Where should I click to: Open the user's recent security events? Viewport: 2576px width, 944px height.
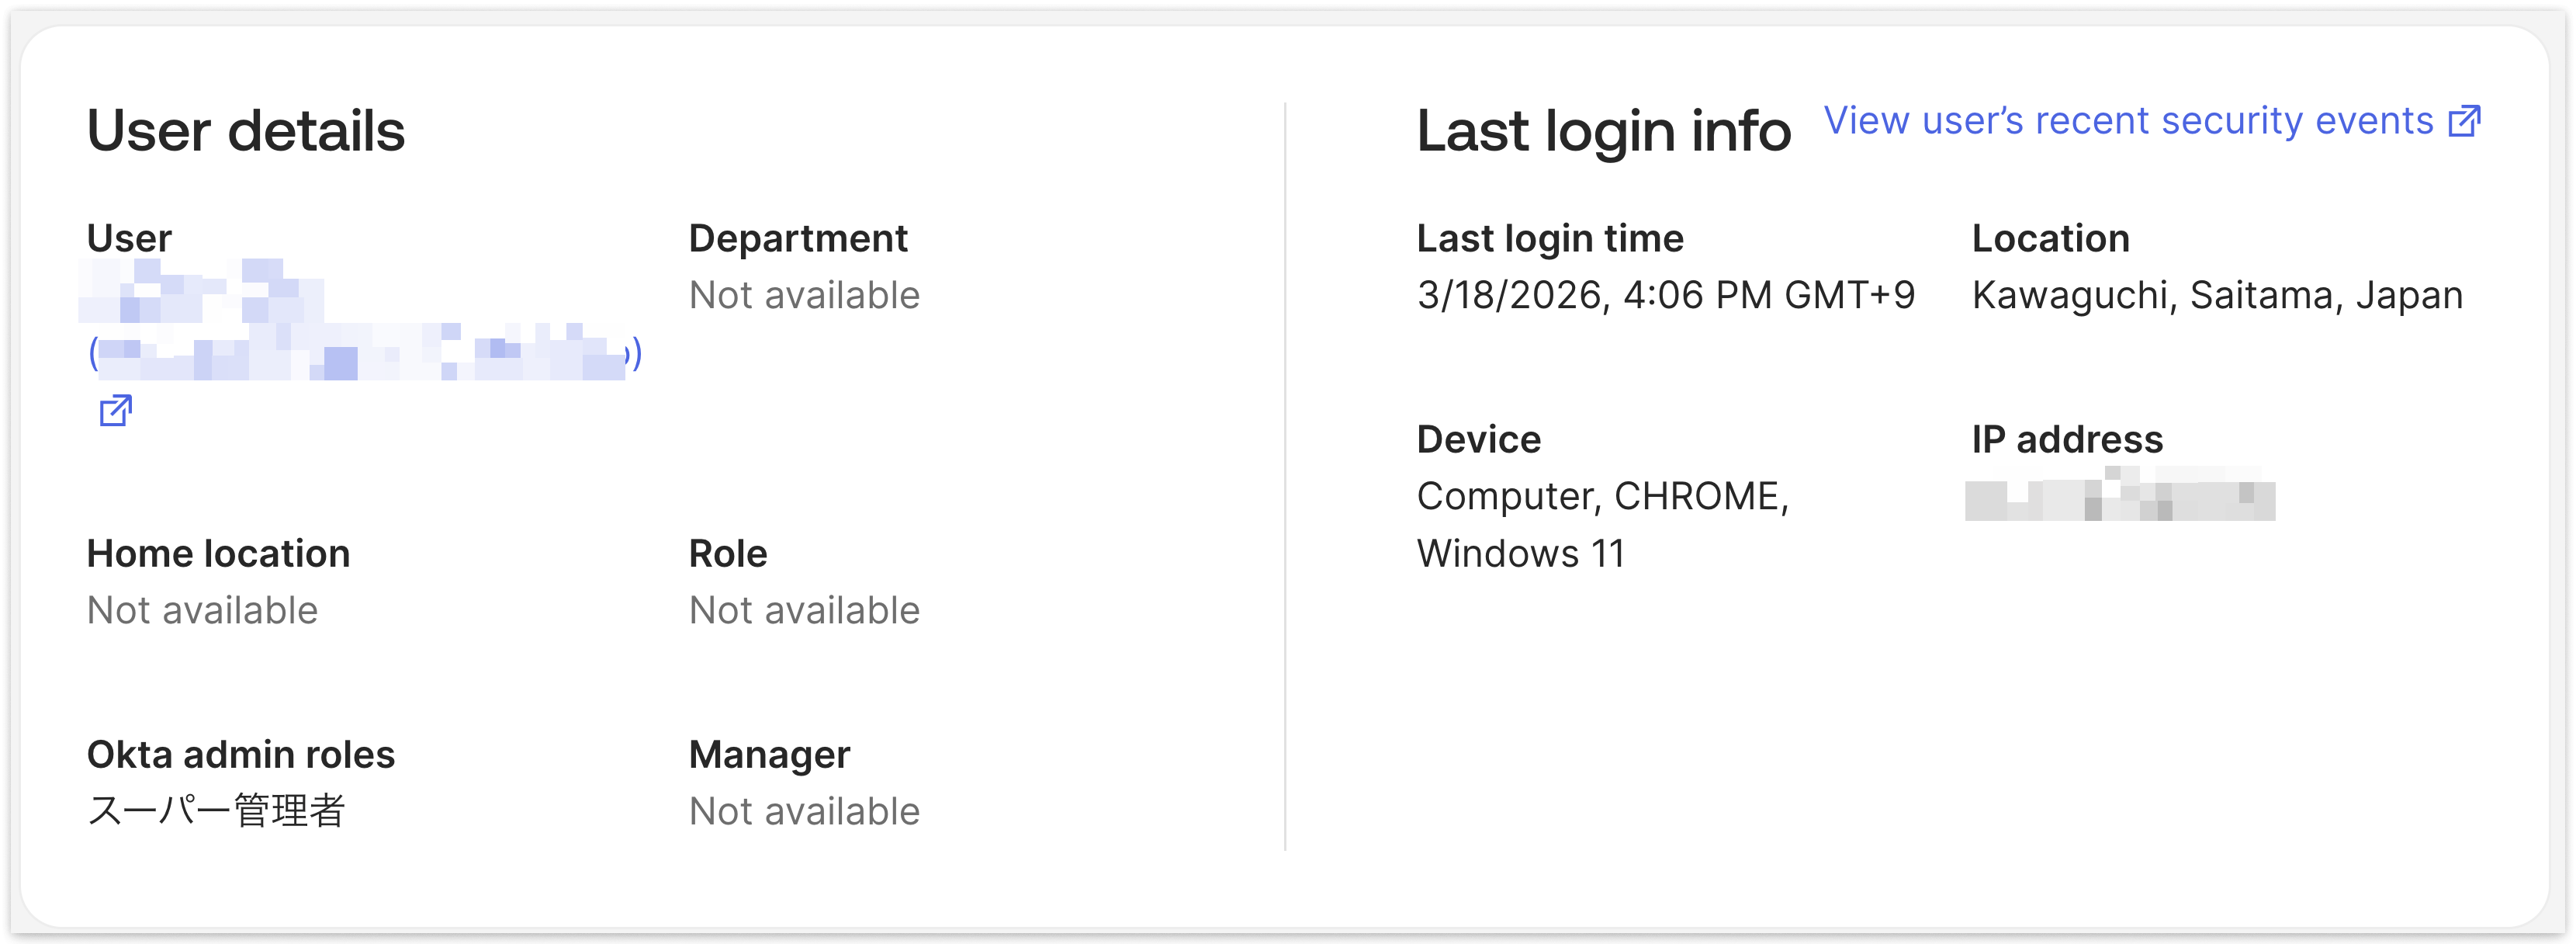(x=2128, y=120)
